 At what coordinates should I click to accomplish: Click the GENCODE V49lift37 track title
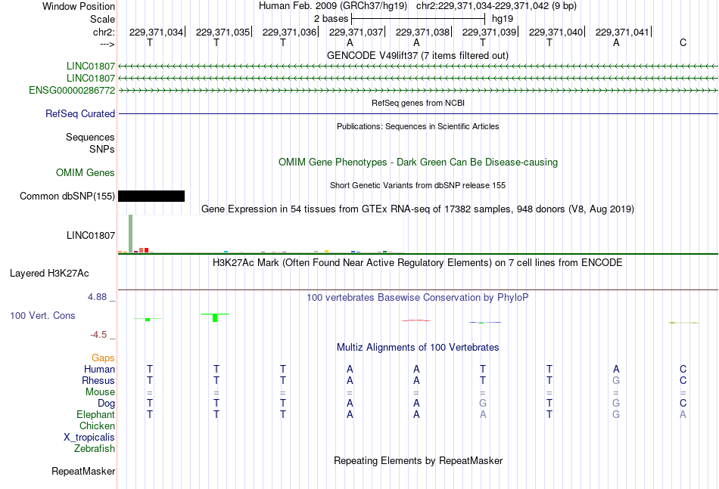tap(418, 55)
